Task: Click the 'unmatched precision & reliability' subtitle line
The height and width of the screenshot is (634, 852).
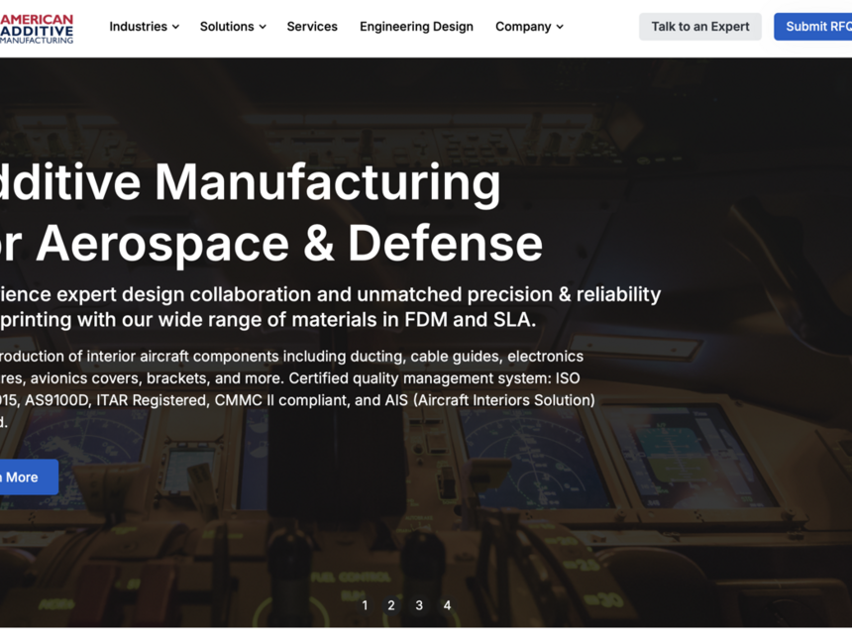Action: pyautogui.click(x=330, y=294)
